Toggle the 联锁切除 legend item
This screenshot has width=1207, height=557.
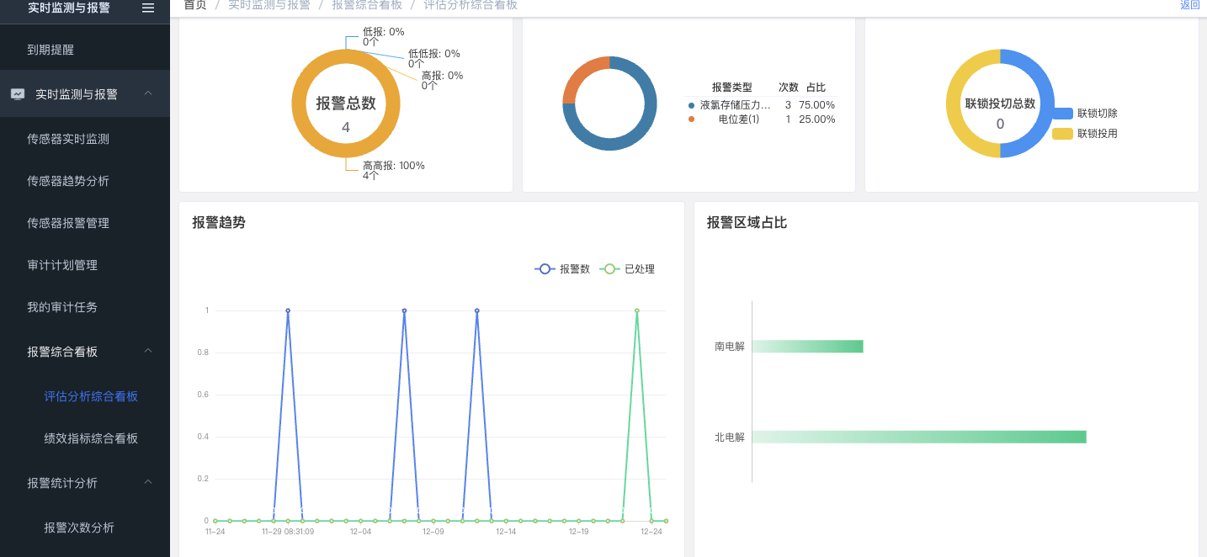pos(1086,114)
